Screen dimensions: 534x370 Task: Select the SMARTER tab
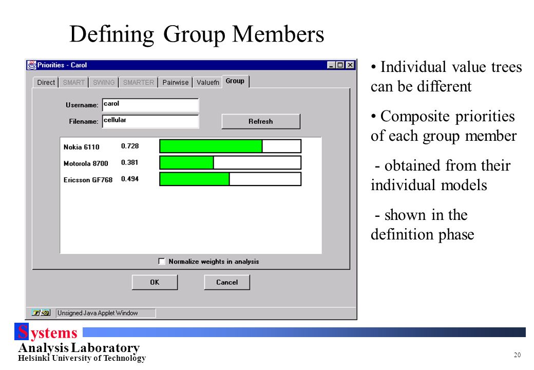coord(138,82)
